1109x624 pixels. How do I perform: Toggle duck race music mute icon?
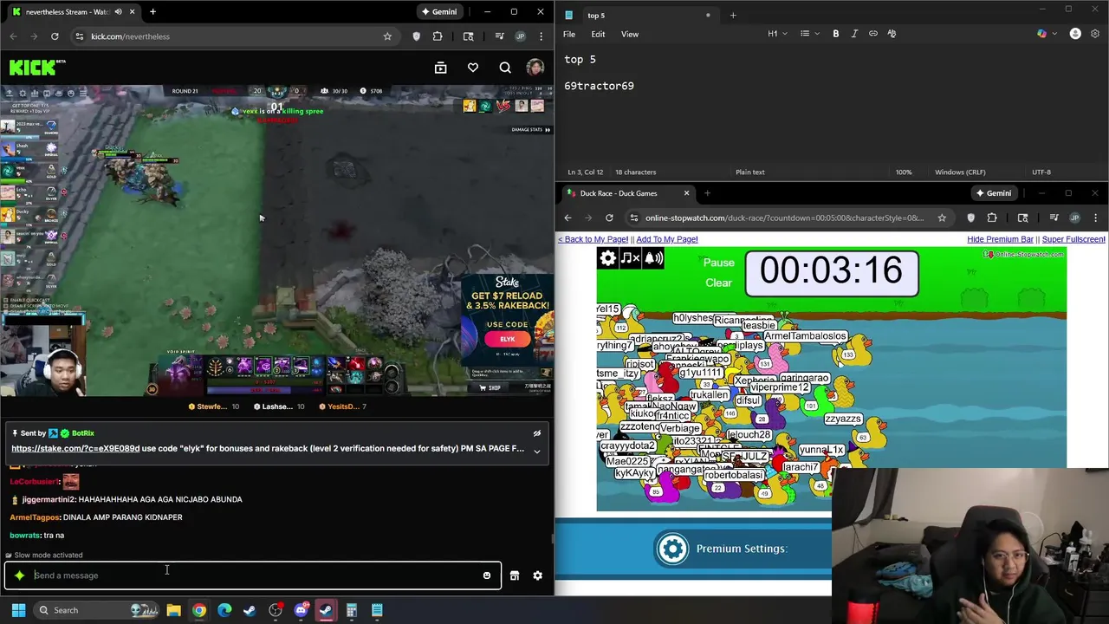coord(630,257)
